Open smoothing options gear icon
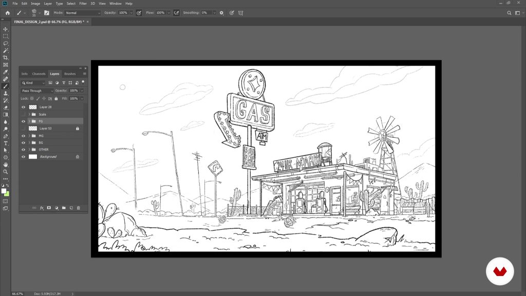526x296 pixels. click(221, 12)
